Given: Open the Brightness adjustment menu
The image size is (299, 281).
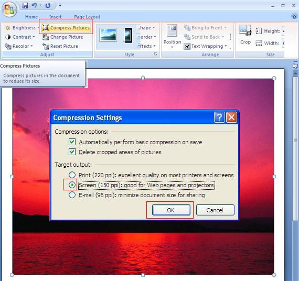Looking at the screenshot, I should (x=22, y=28).
